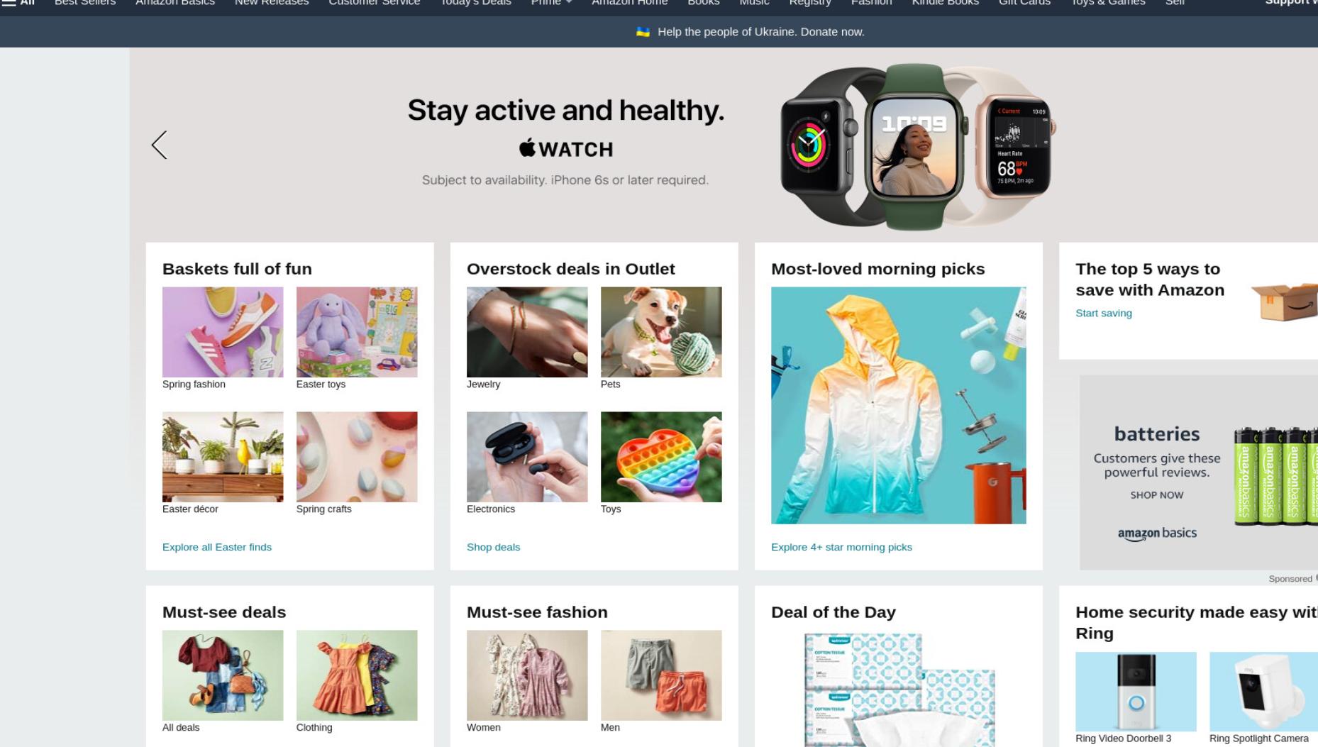Click Help the people of Ukraine banner

(760, 32)
